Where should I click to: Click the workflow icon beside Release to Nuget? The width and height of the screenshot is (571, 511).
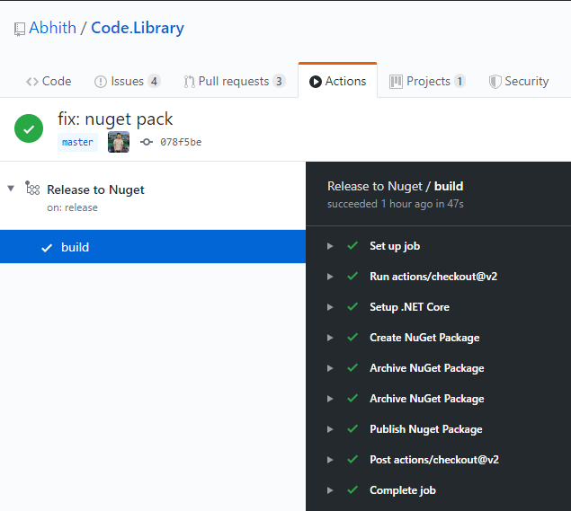coord(32,189)
